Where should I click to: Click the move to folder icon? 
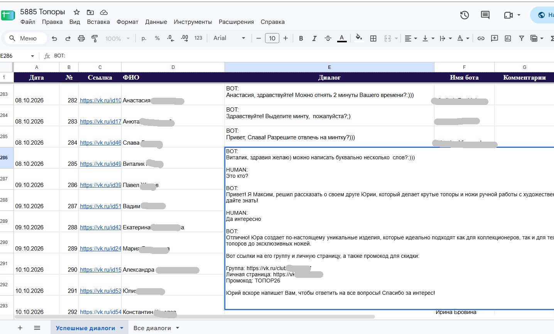pyautogui.click(x=90, y=12)
